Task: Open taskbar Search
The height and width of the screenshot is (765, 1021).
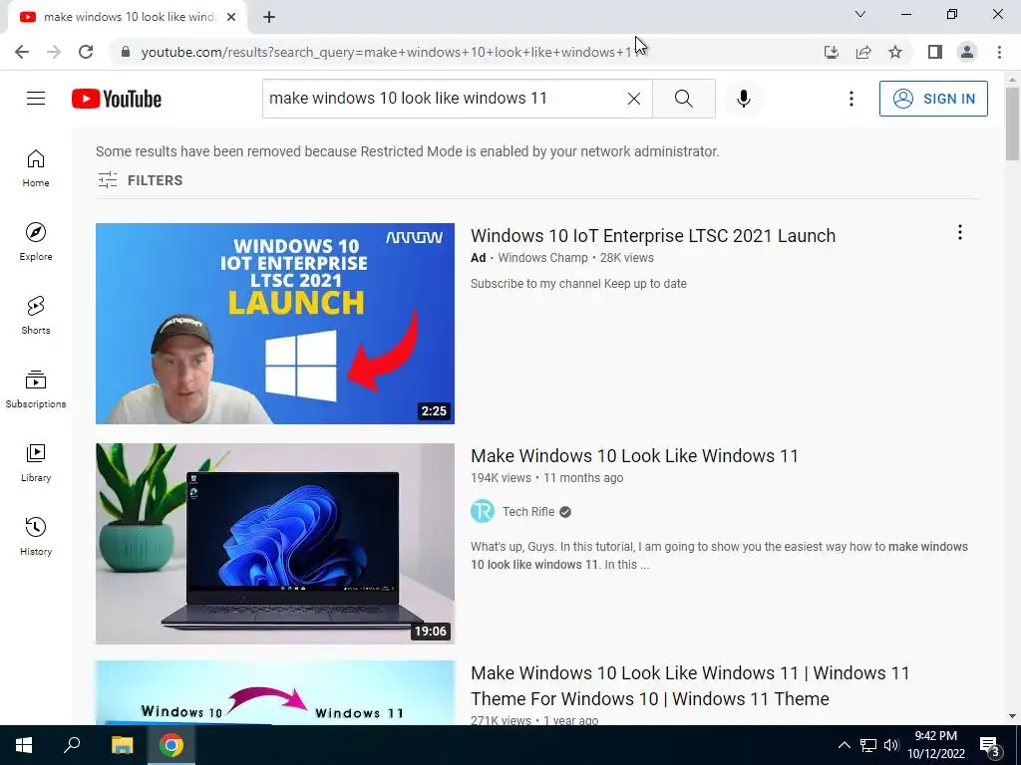Action: tap(72, 745)
